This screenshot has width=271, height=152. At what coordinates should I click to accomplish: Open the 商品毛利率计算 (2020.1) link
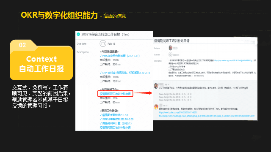tap(116, 123)
